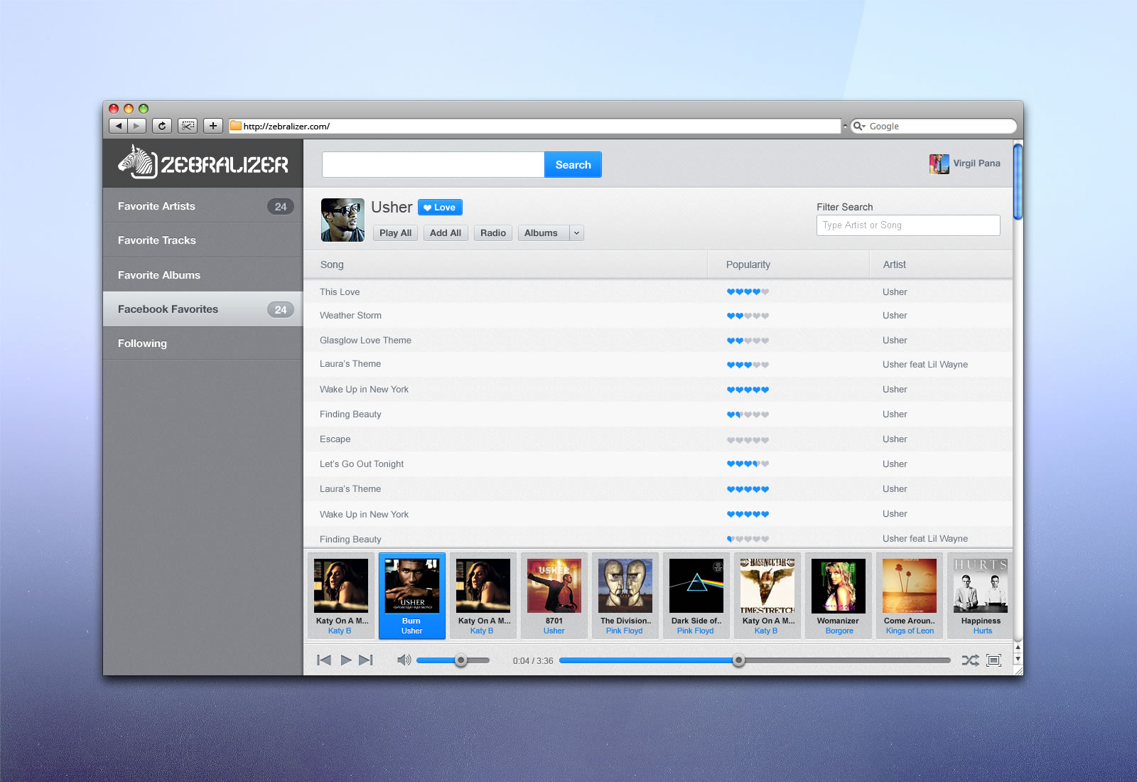Click the browser snapshot toolbar icon
This screenshot has height=782, width=1137.
tap(188, 126)
